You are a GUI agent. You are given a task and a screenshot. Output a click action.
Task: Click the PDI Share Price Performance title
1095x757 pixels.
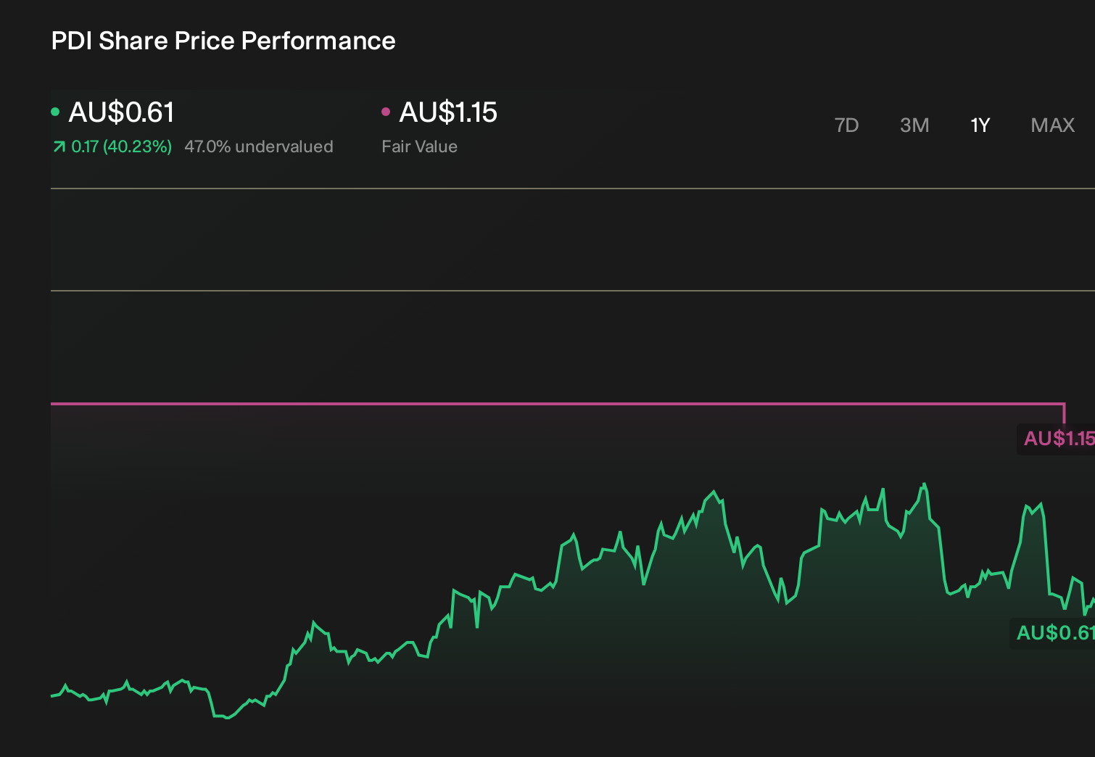(x=223, y=41)
